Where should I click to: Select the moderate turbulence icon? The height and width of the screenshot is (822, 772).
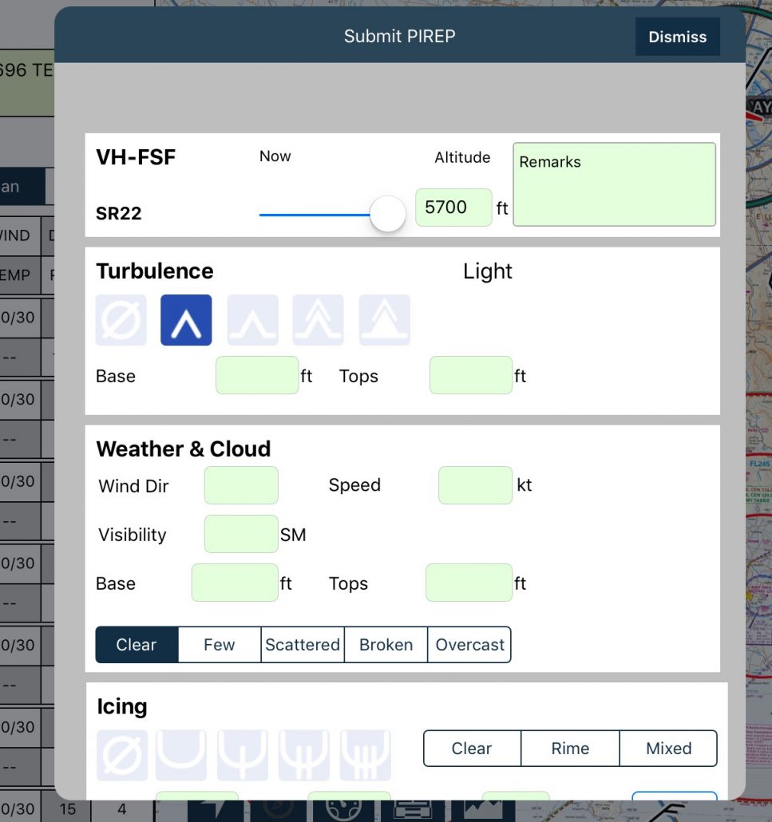pos(252,319)
